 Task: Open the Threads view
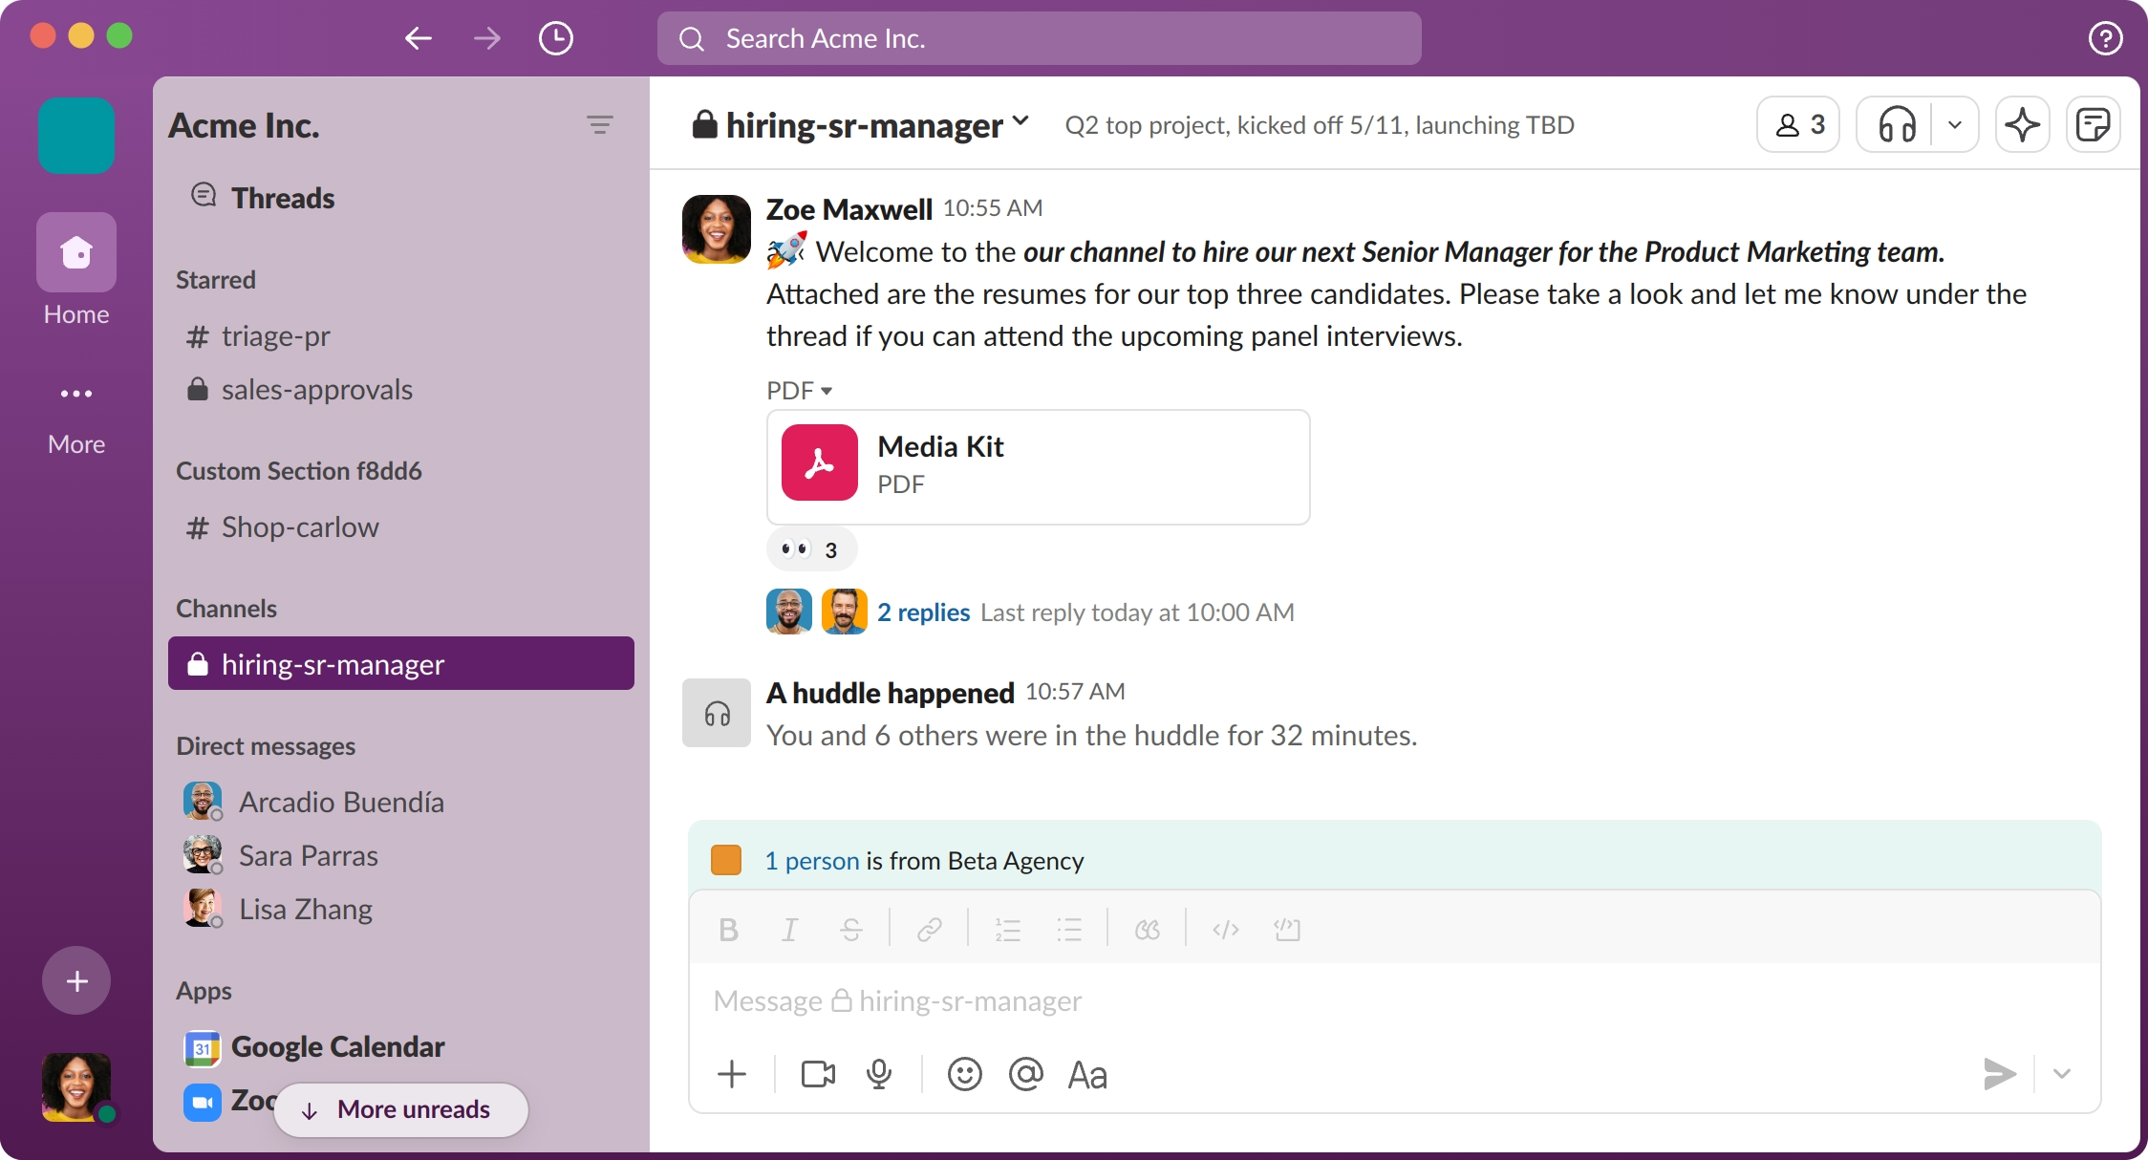point(263,198)
